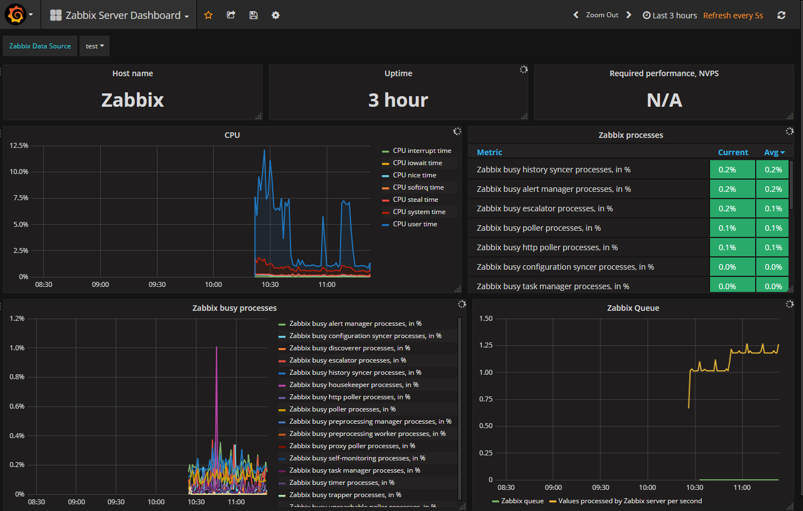
Task: Click loading spinner on Zabbix busy processes panel
Action: [x=461, y=304]
